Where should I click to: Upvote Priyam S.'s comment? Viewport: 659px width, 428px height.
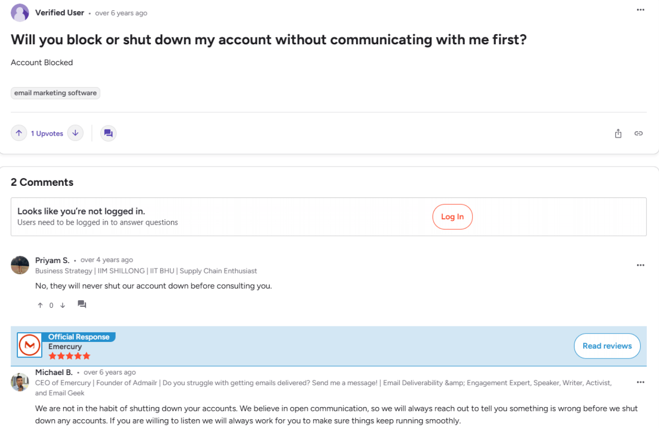(40, 305)
